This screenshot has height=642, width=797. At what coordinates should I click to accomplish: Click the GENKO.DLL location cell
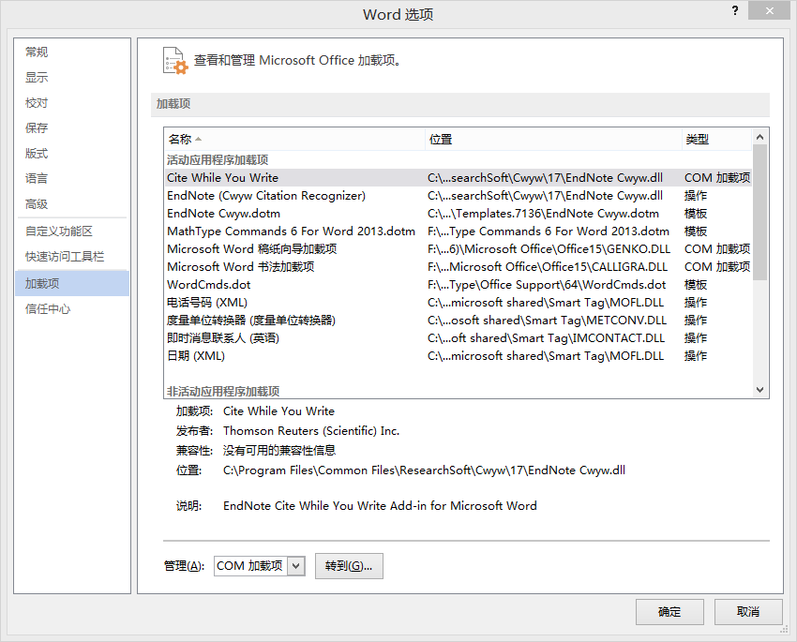[x=549, y=249]
